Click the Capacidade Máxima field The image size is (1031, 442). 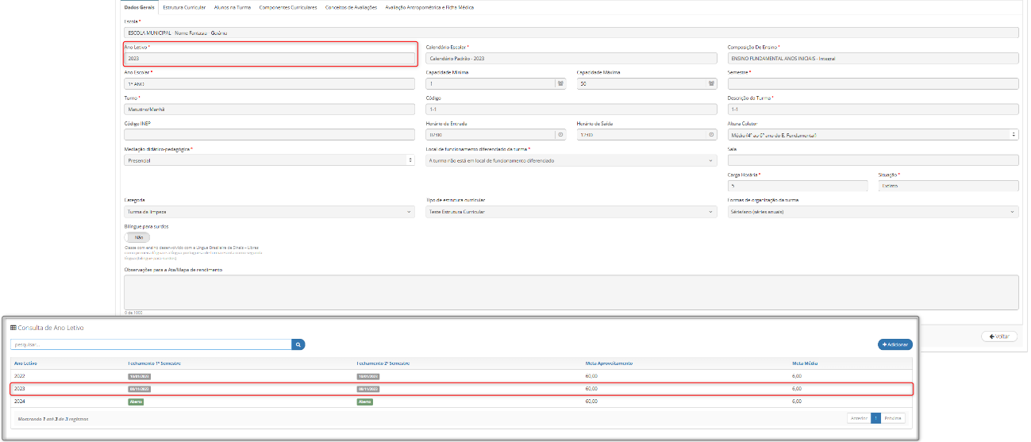point(641,83)
